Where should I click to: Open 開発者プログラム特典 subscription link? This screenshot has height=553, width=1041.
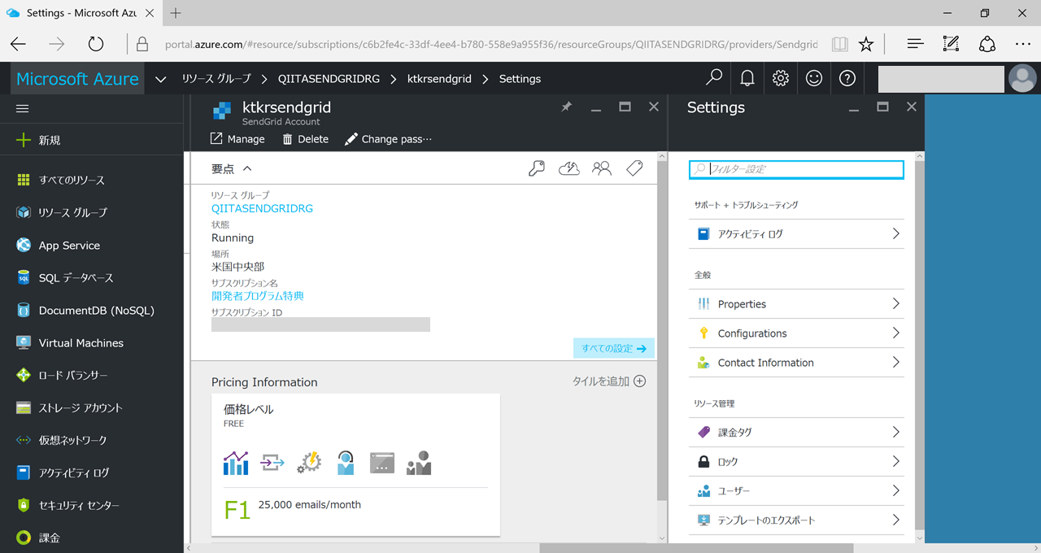[258, 296]
